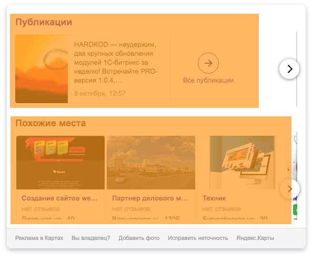Open the Техник card photo

[x=242, y=163]
